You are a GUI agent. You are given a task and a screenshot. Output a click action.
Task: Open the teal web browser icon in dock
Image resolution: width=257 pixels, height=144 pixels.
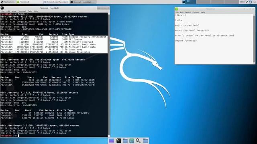[132, 140]
